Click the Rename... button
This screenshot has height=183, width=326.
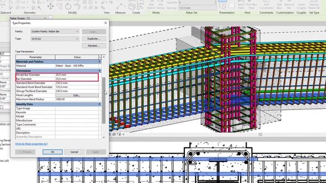[x=94, y=46]
